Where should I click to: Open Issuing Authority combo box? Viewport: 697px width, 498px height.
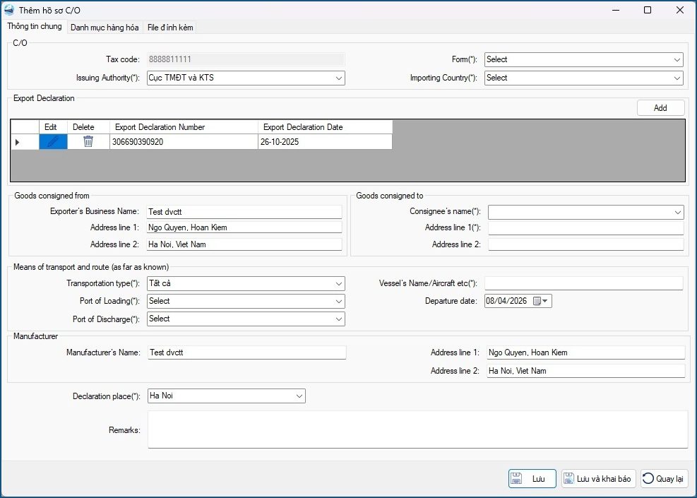pos(245,78)
